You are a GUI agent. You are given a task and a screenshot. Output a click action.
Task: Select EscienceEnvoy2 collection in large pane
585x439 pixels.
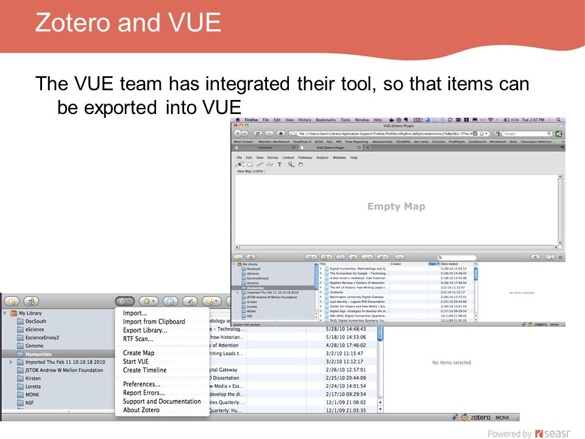pyautogui.click(x=38, y=337)
